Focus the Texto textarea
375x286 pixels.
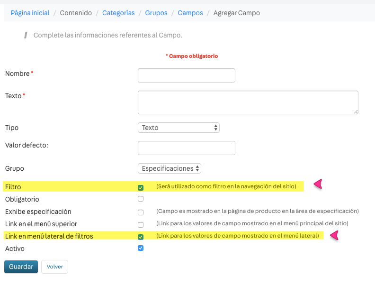(248, 102)
